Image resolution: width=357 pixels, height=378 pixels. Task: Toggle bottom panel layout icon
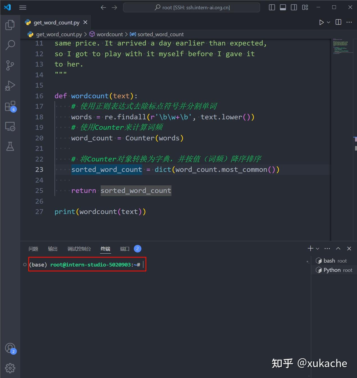coord(283,8)
